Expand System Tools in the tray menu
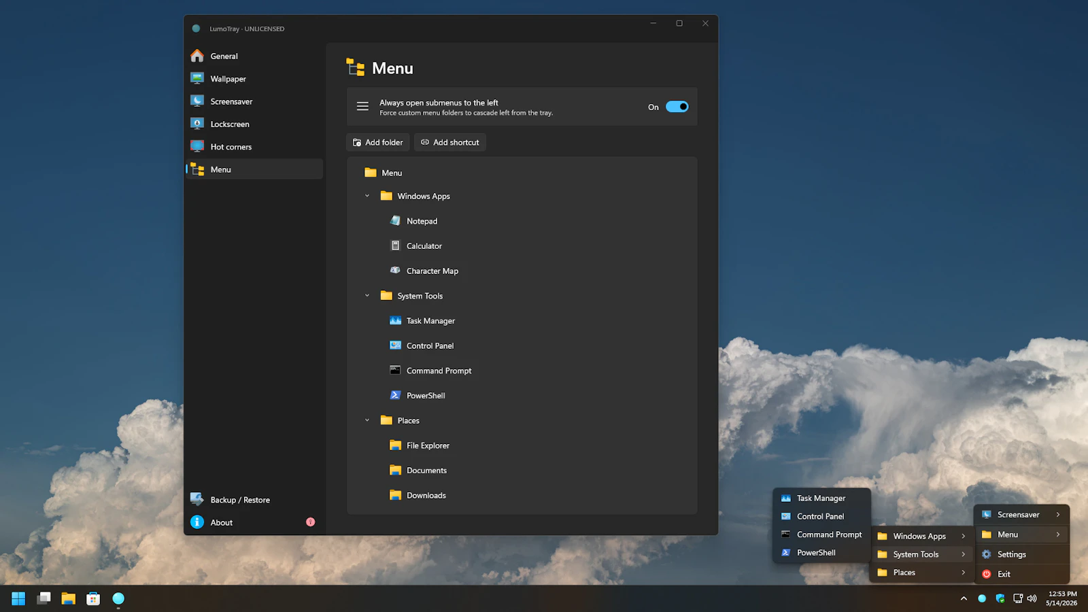The image size is (1088, 612). pos(921,554)
